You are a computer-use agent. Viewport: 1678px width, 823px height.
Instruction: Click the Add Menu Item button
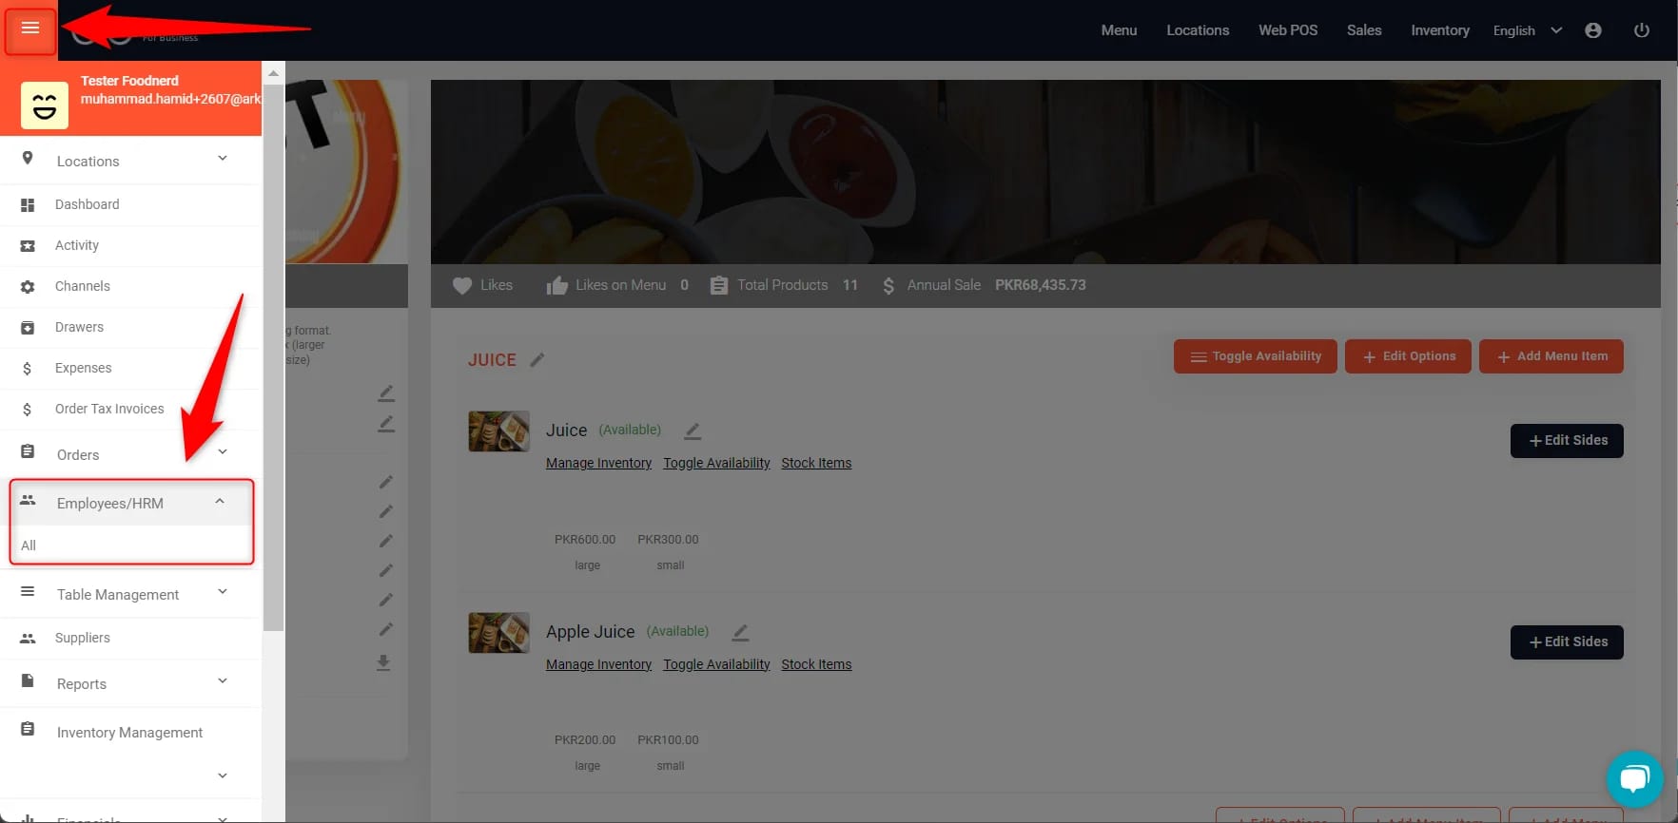tap(1551, 356)
